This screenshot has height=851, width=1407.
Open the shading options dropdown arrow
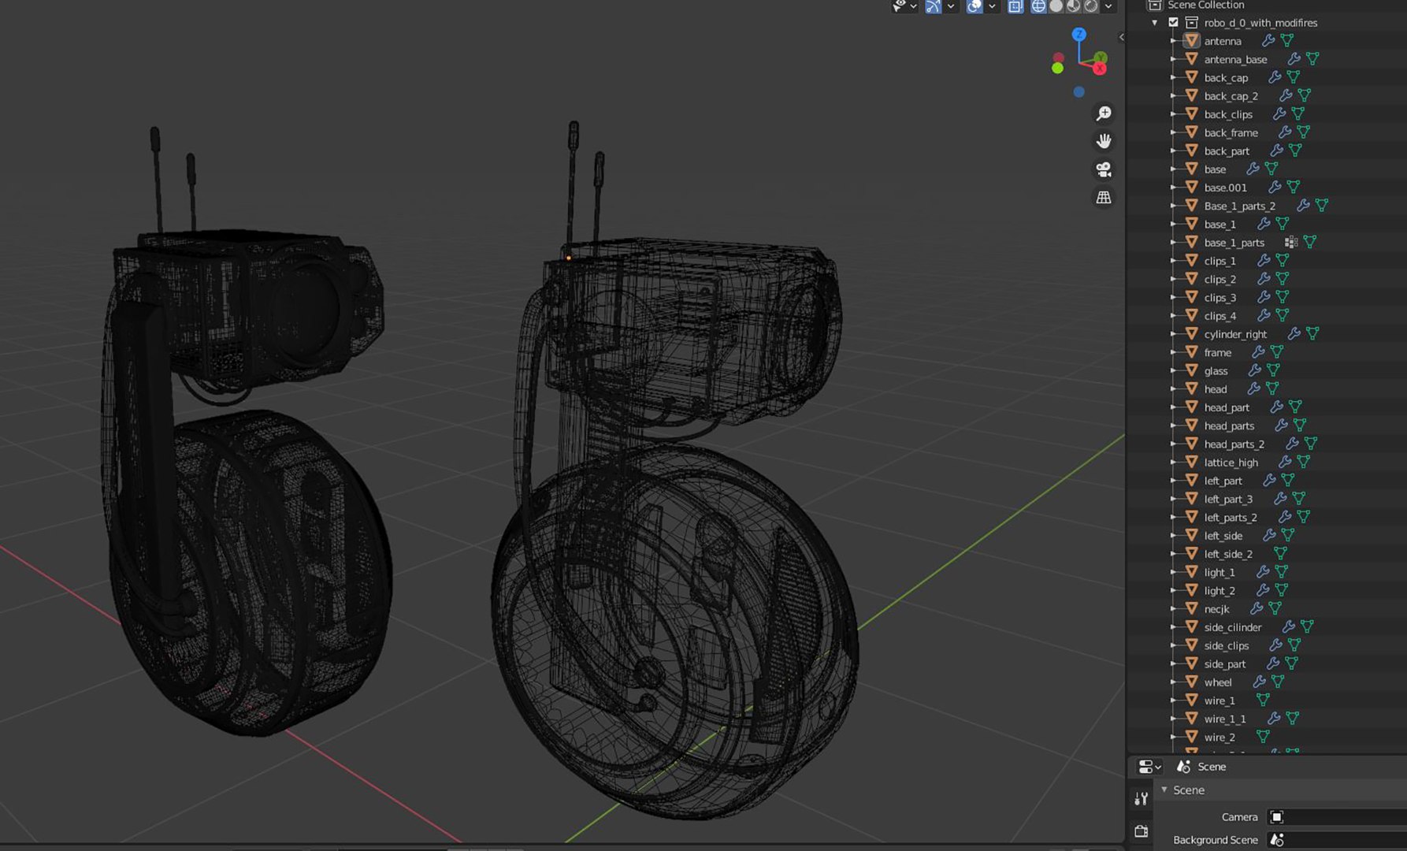[x=1108, y=6]
